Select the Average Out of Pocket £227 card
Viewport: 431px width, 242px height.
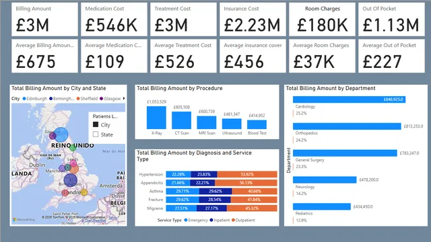391,56
